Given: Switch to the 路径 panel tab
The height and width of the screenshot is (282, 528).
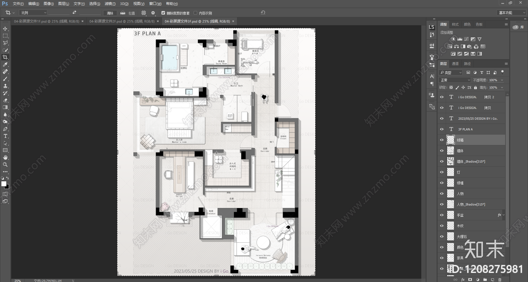Looking at the screenshot, I should [x=467, y=64].
